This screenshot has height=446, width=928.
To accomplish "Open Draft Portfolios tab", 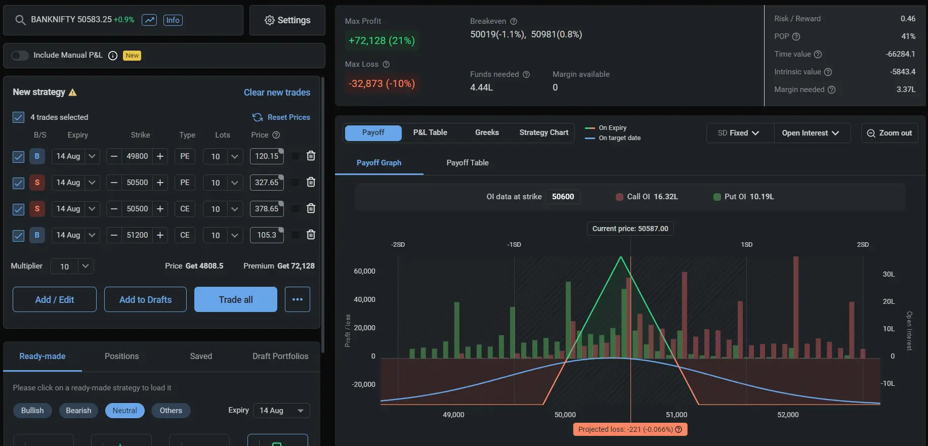I will coord(280,356).
